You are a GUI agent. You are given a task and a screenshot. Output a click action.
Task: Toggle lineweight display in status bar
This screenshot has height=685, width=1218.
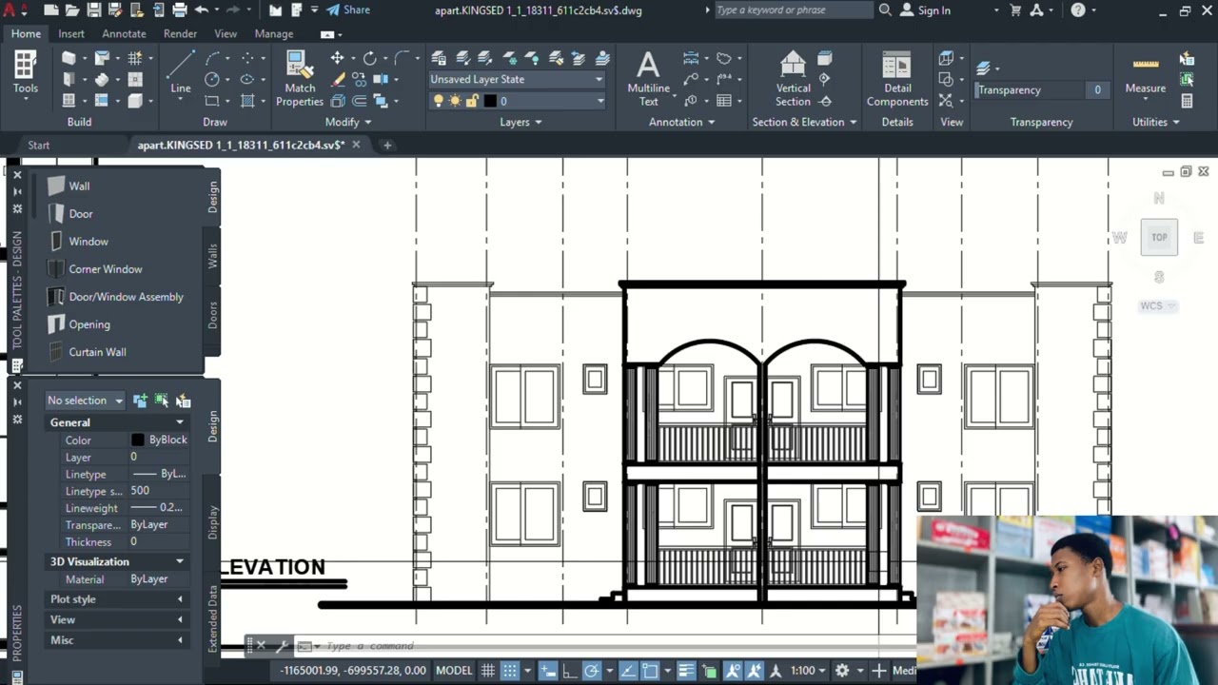(686, 671)
